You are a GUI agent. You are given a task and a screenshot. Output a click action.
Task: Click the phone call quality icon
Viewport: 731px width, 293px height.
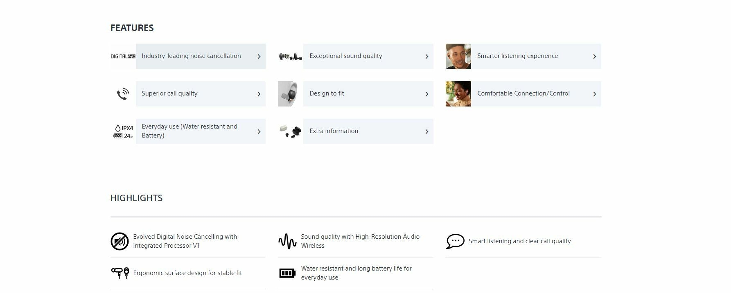[123, 94]
